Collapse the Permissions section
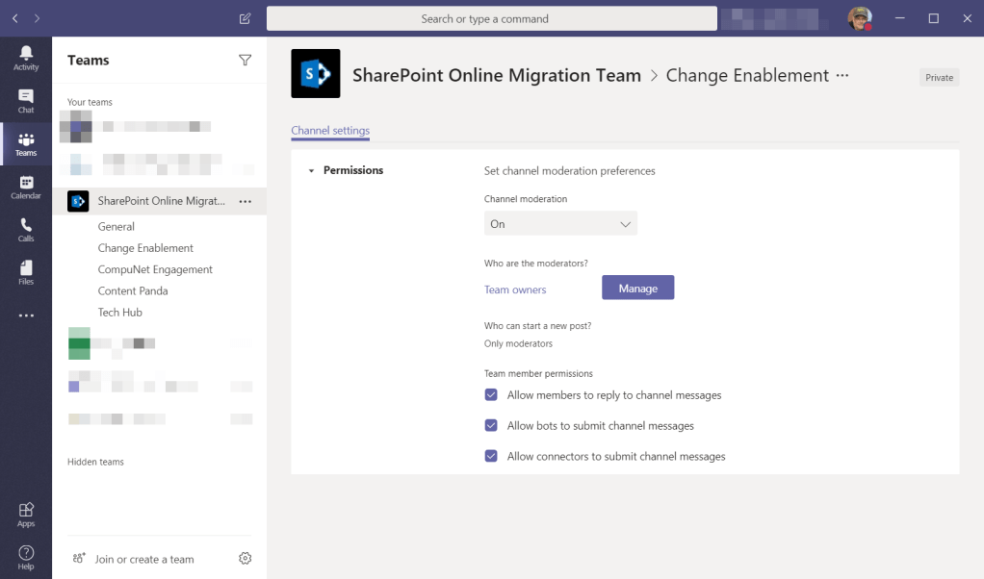Image resolution: width=984 pixels, height=579 pixels. pyautogui.click(x=311, y=171)
